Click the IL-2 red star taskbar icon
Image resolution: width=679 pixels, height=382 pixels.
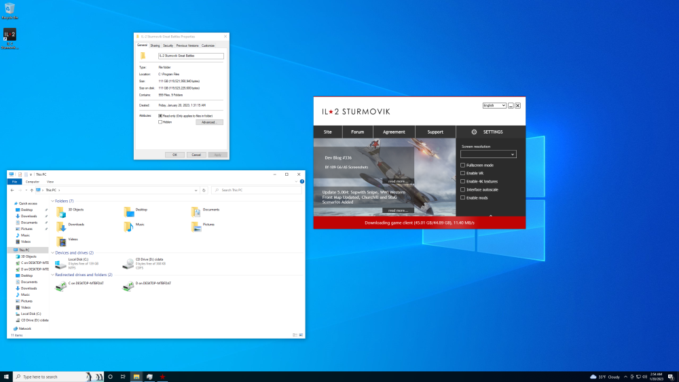click(x=163, y=377)
